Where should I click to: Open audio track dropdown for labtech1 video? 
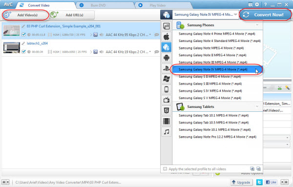pos(150,52)
